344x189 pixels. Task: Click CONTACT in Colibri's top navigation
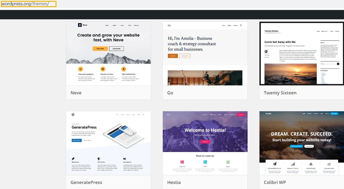327,114
